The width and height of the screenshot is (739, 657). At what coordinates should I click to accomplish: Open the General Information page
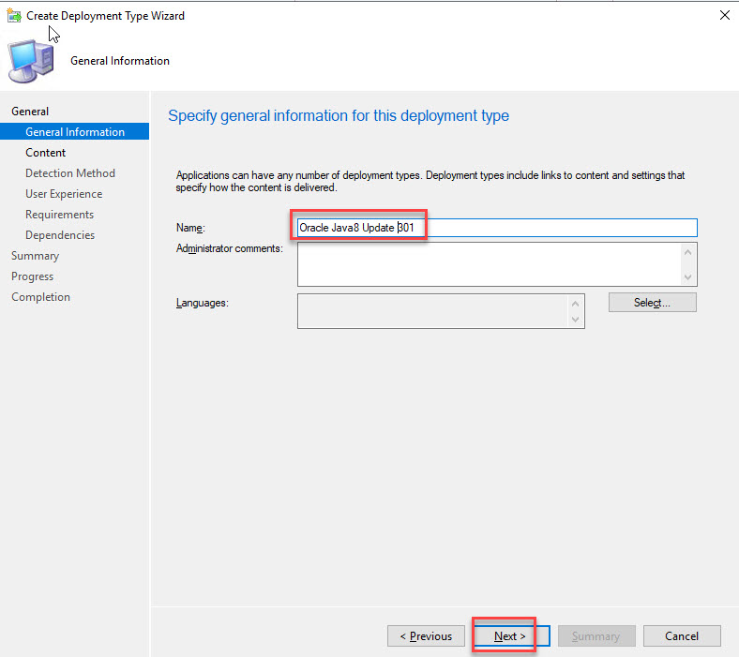click(75, 132)
